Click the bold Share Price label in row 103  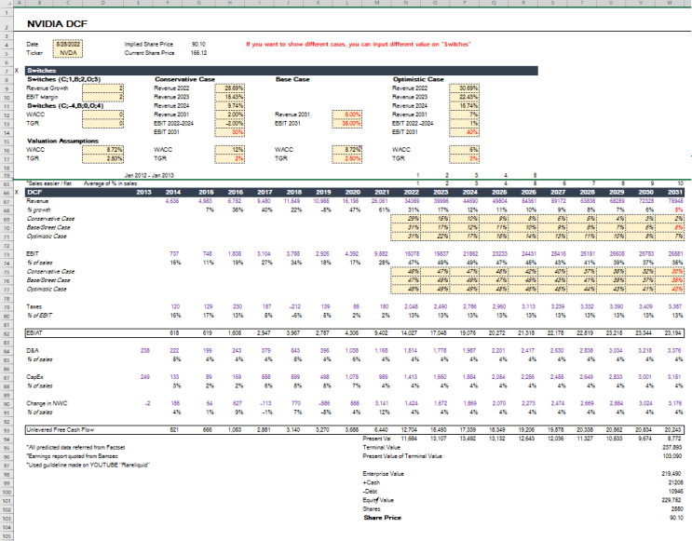click(x=383, y=518)
